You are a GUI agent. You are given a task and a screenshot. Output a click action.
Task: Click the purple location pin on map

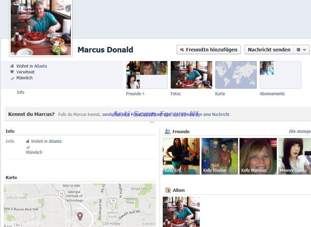(80, 216)
